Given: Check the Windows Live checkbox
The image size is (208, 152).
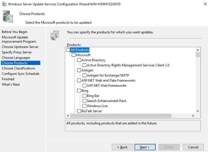Looking at the screenshot, I should point(84,106).
